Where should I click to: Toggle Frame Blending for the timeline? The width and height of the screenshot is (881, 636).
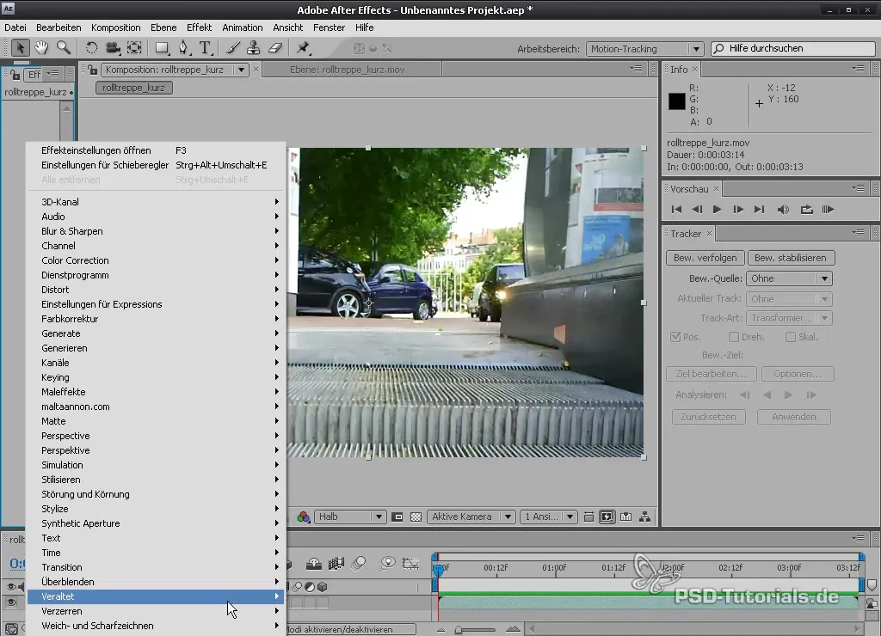click(x=336, y=563)
